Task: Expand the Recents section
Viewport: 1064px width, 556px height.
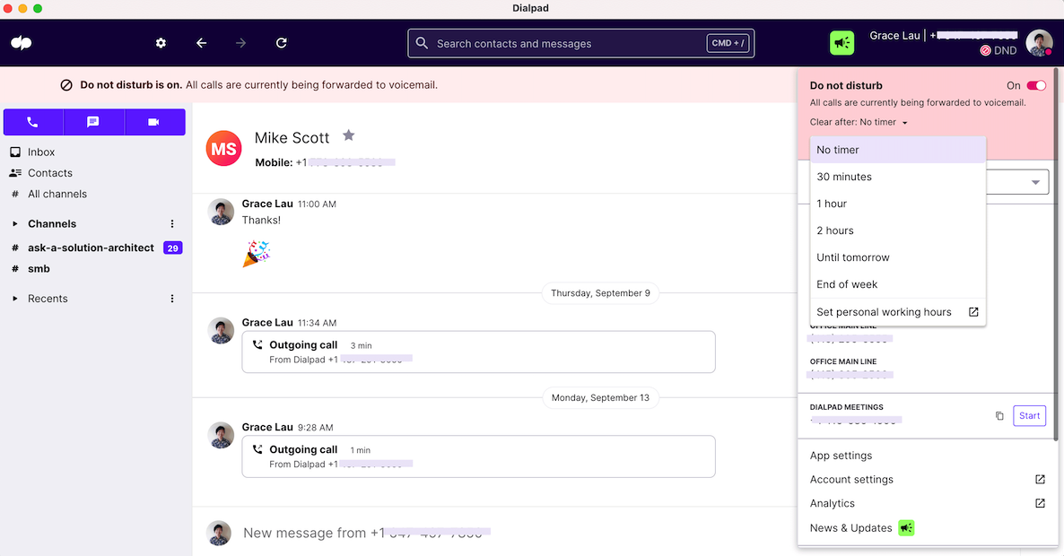Action: [15, 299]
